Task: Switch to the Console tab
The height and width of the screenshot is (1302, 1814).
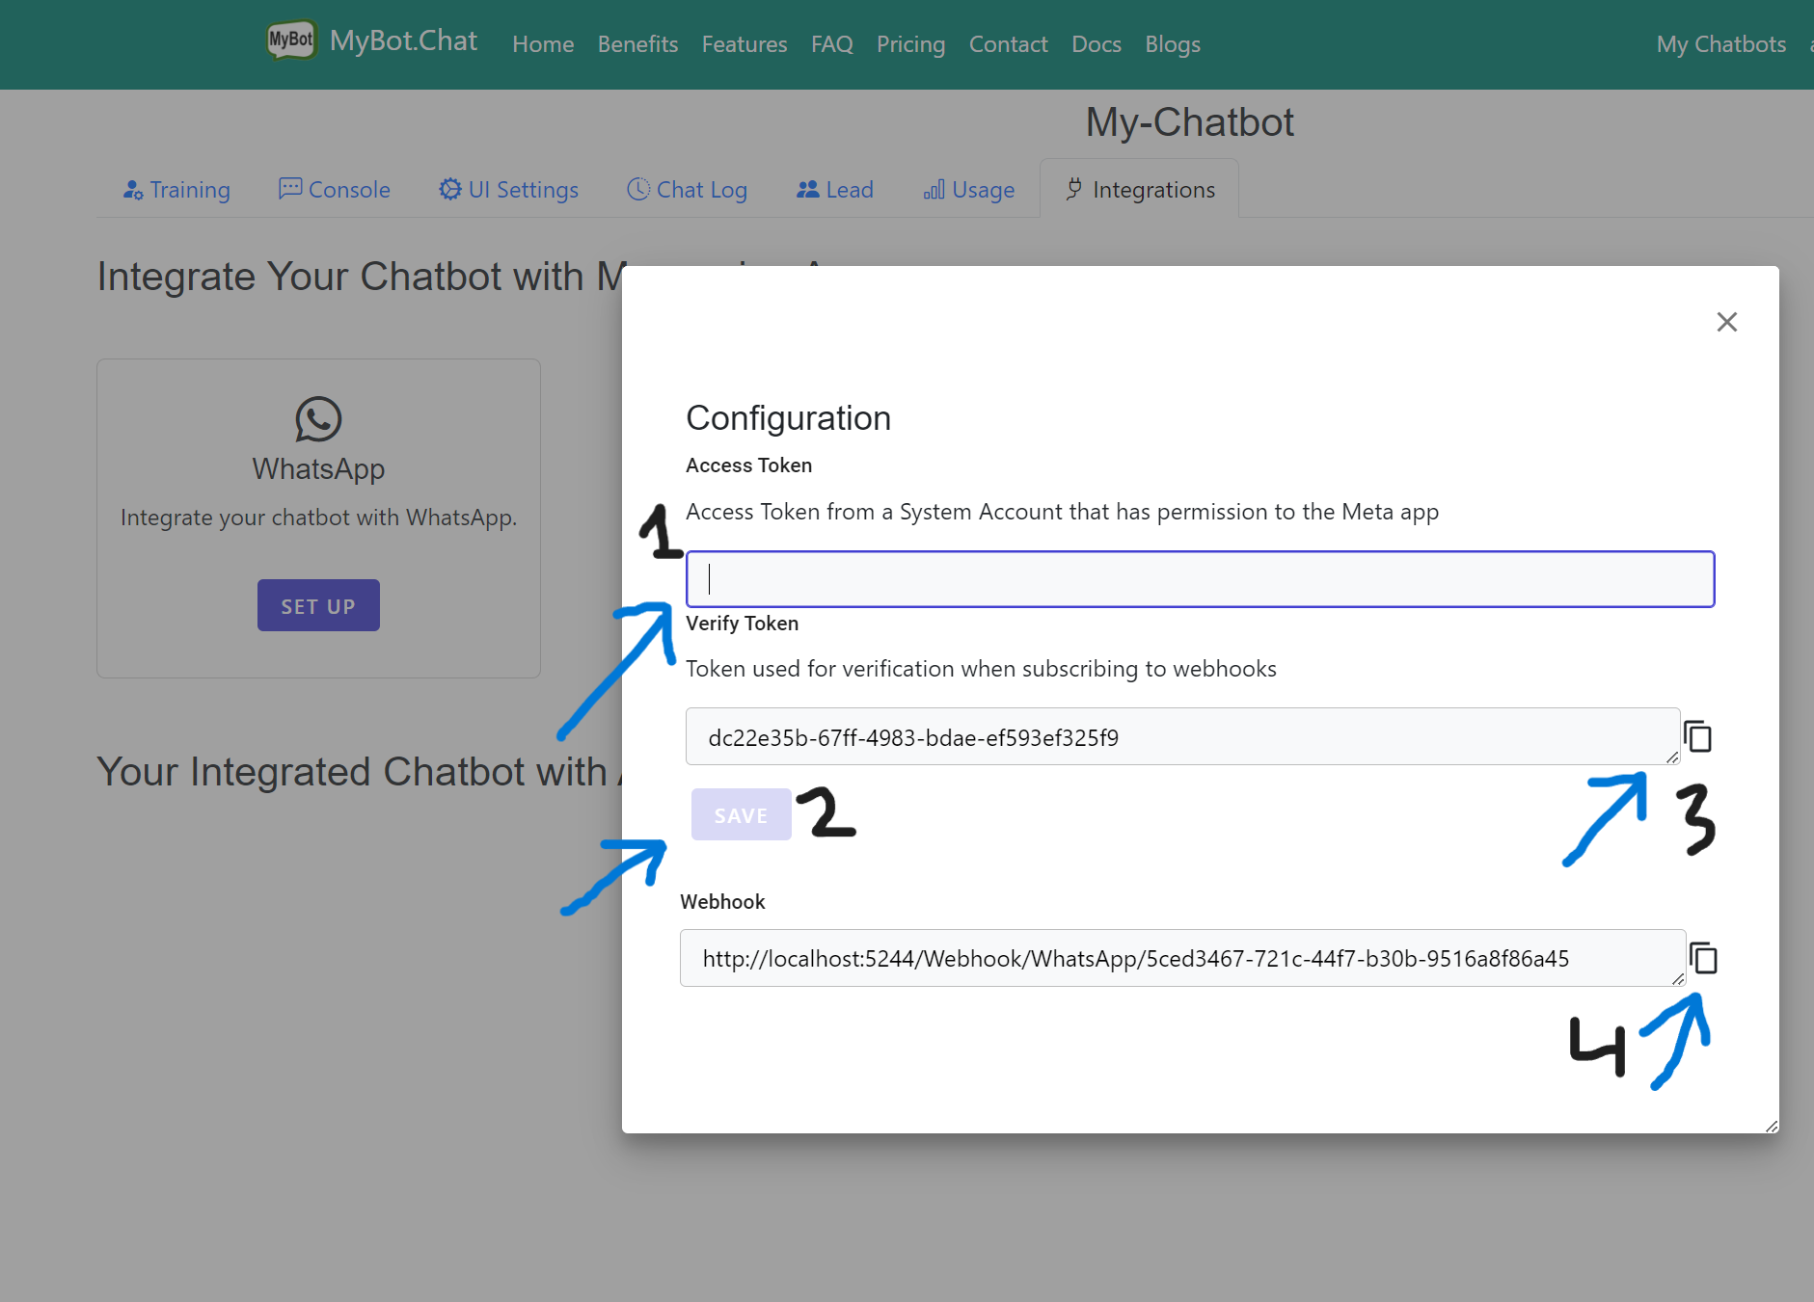Action: click(335, 190)
